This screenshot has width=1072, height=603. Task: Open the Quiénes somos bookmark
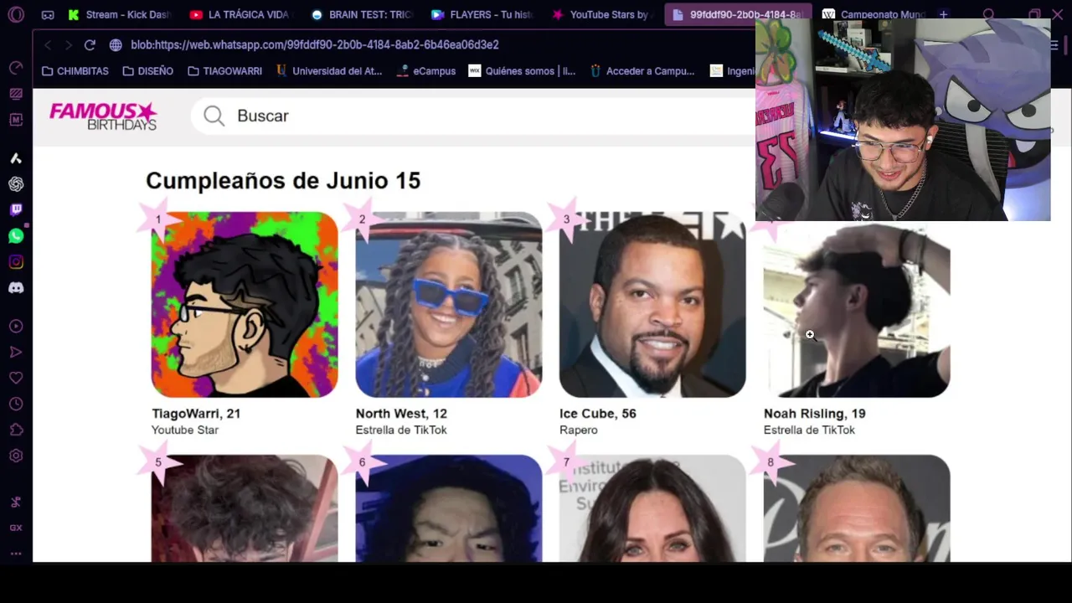point(522,71)
